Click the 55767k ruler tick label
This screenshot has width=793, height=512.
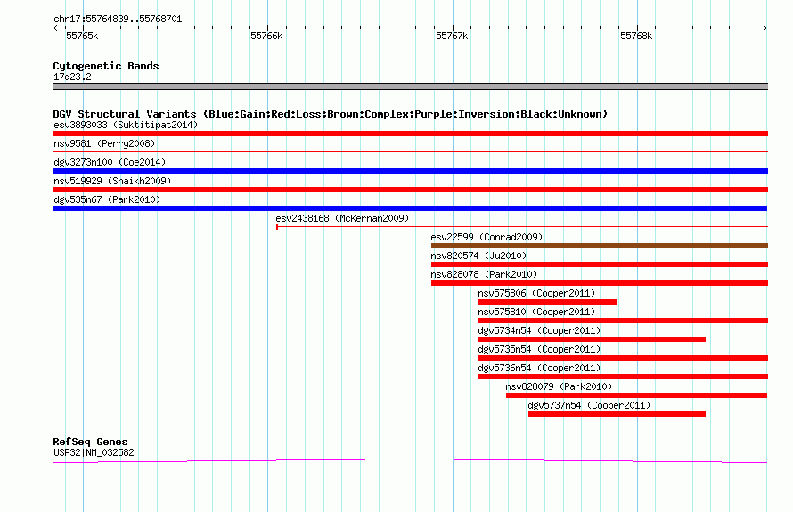[x=452, y=36]
